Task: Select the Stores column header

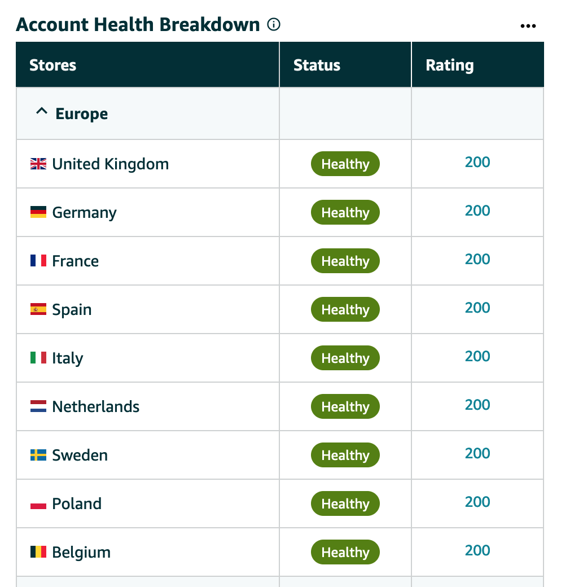Action: click(x=147, y=65)
